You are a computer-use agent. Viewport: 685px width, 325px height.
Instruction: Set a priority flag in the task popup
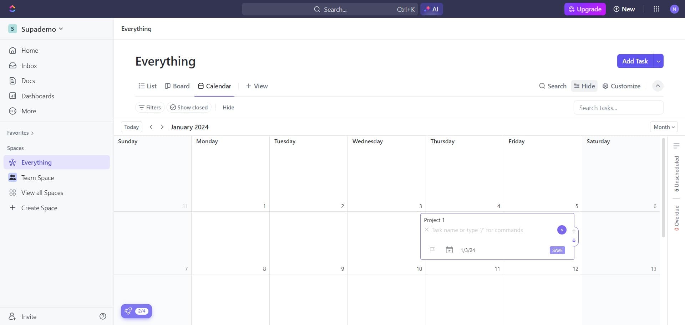coord(432,250)
